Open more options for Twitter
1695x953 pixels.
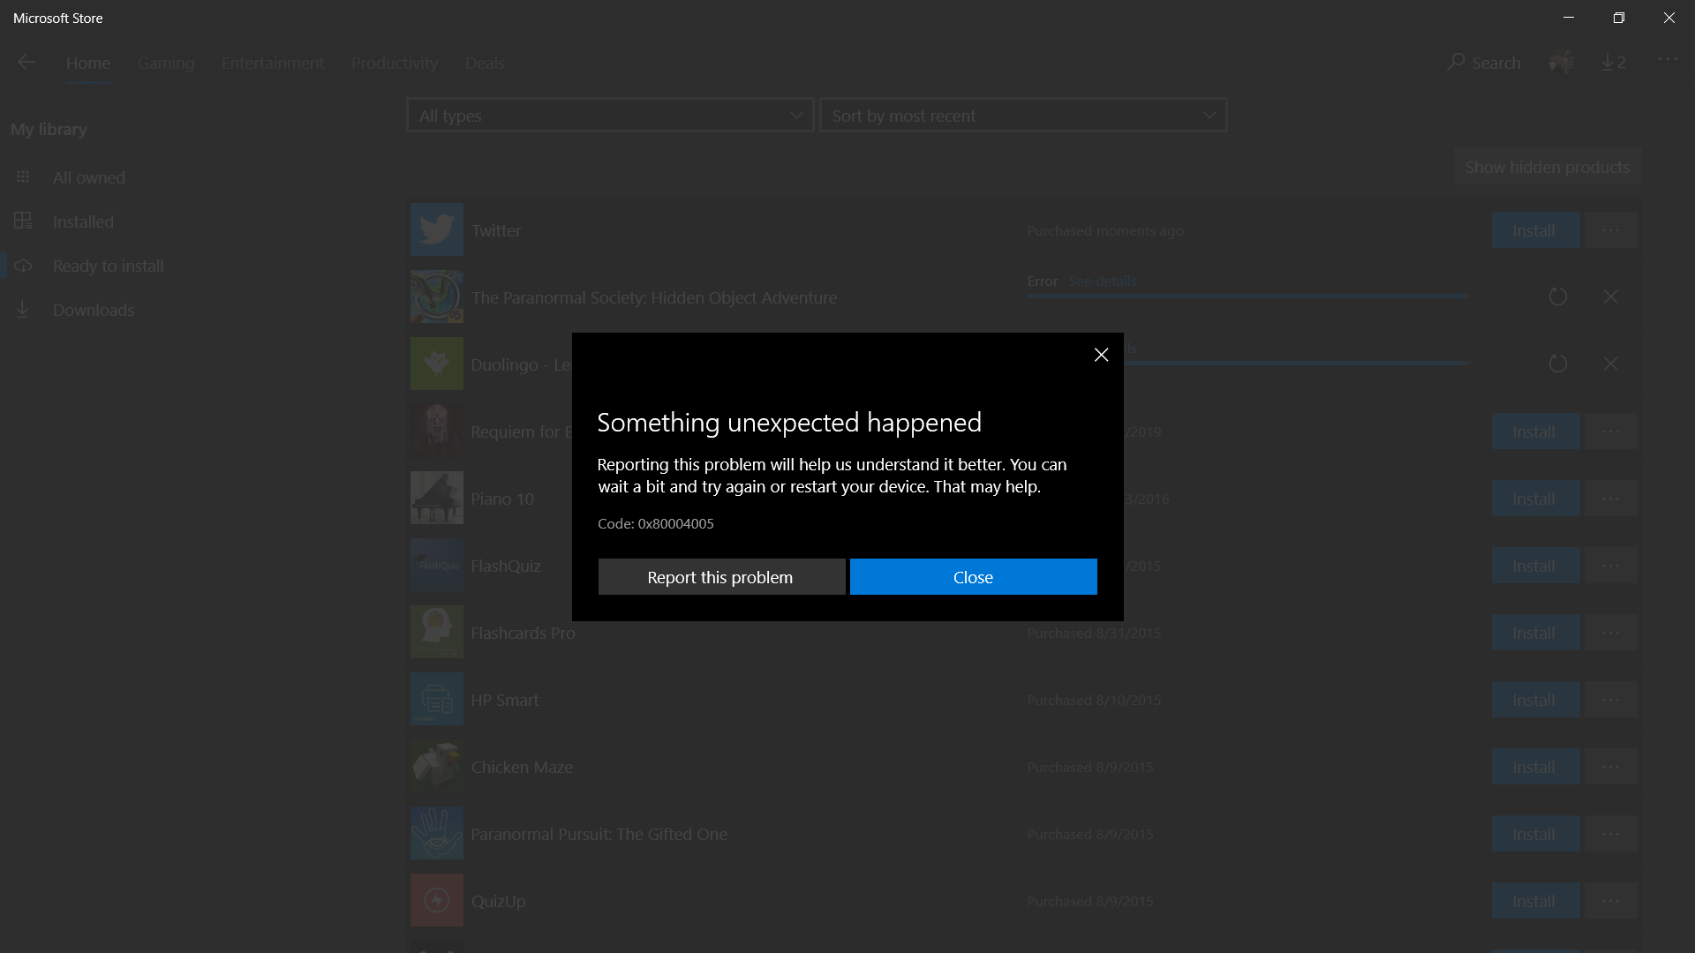pos(1611,230)
